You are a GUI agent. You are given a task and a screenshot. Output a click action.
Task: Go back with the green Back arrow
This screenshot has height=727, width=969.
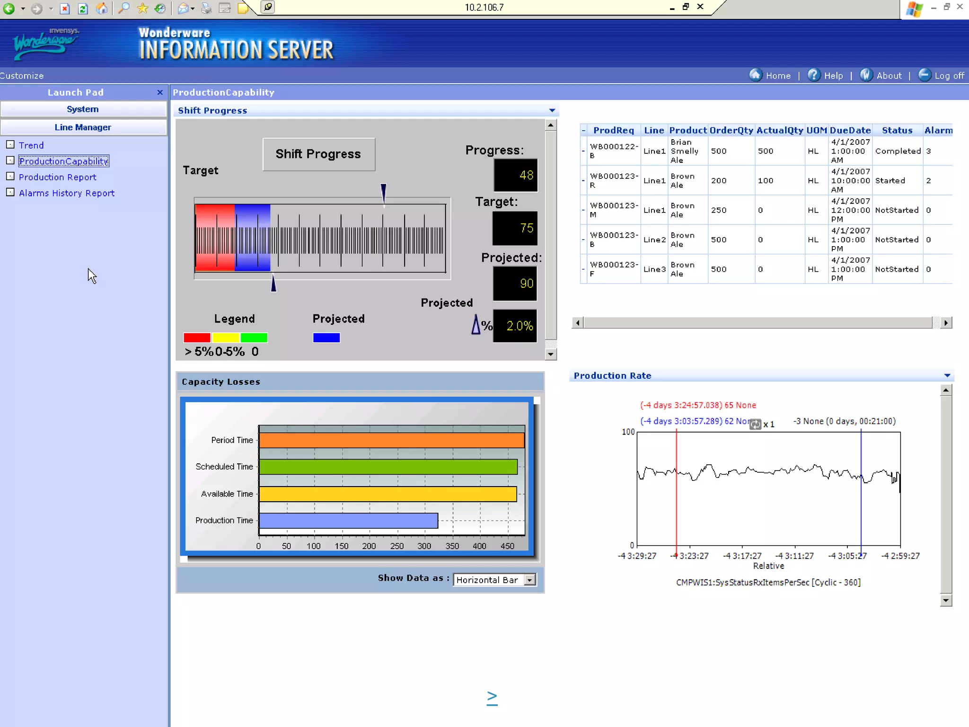click(x=9, y=8)
